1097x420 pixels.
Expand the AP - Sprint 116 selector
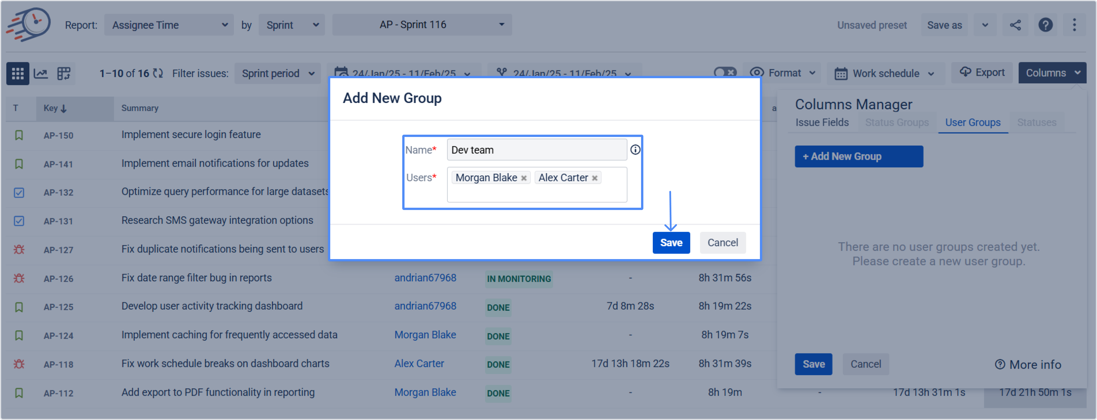click(422, 25)
